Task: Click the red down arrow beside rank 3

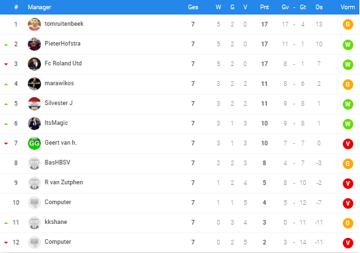Action: [x=6, y=64]
